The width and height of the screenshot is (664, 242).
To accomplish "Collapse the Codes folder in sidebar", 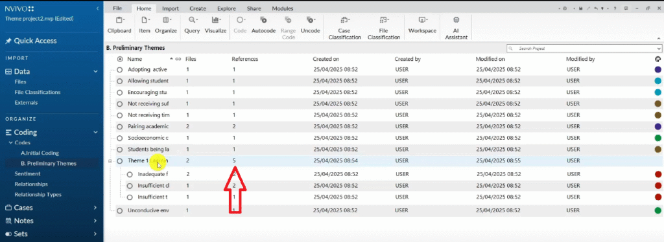I will pyautogui.click(x=11, y=143).
